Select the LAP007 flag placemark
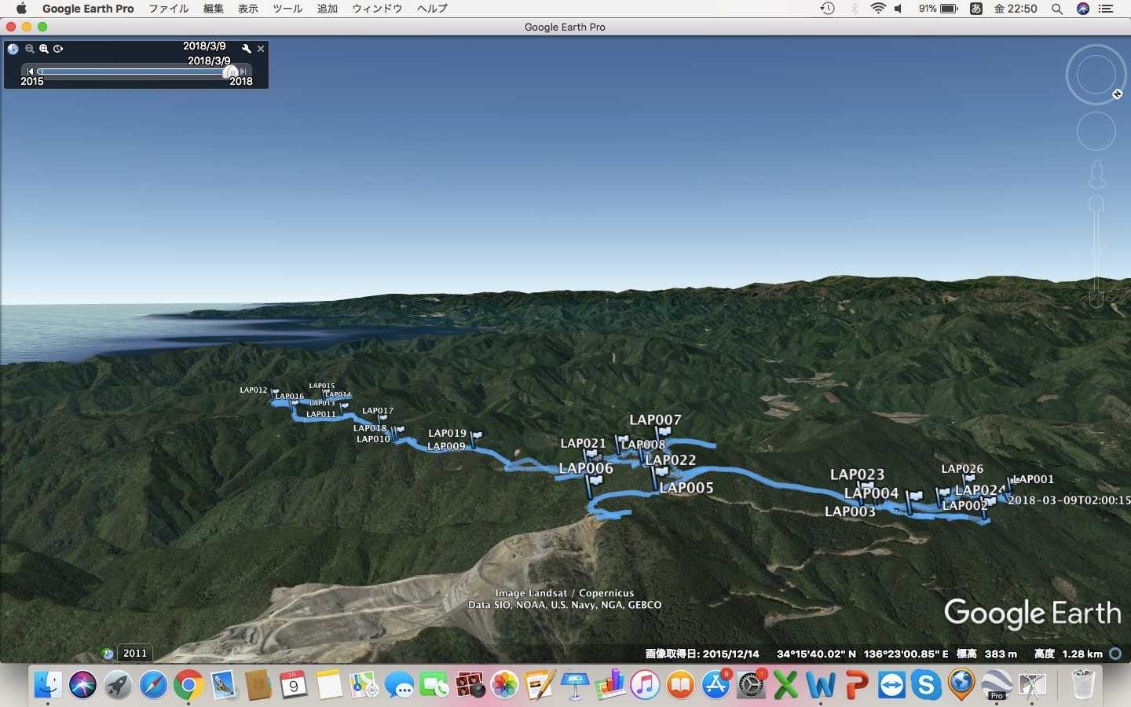Screen dimensions: 1131x707 [x=664, y=434]
